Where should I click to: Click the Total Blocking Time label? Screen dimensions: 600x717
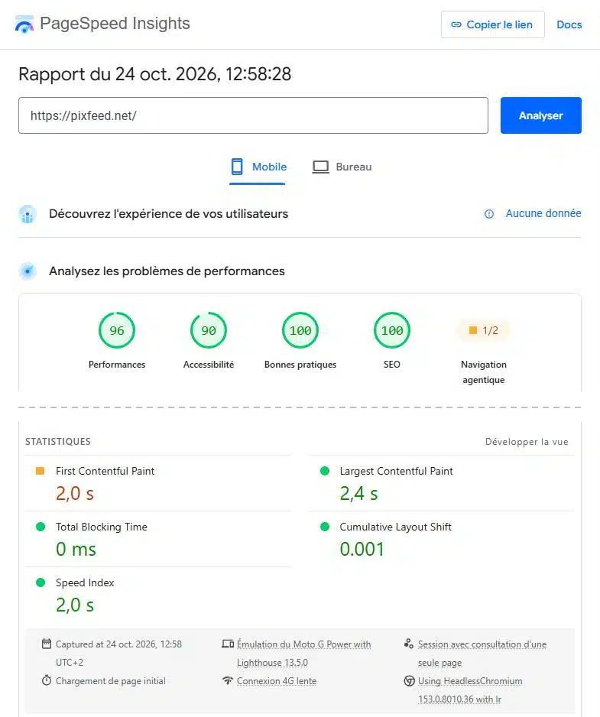[102, 527]
